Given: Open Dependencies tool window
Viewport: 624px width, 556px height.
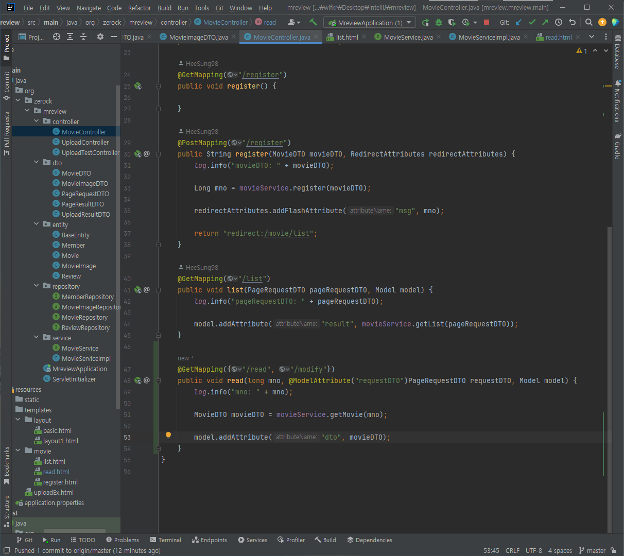Looking at the screenshot, I should click(370, 540).
